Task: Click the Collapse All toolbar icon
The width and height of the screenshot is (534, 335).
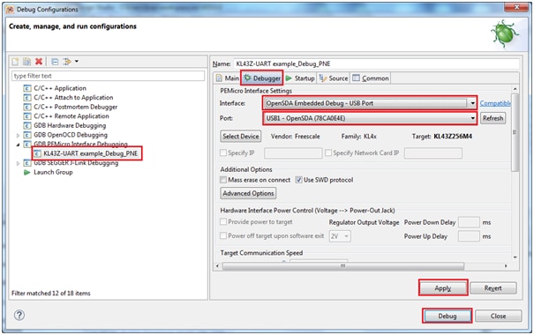Action: [x=55, y=62]
